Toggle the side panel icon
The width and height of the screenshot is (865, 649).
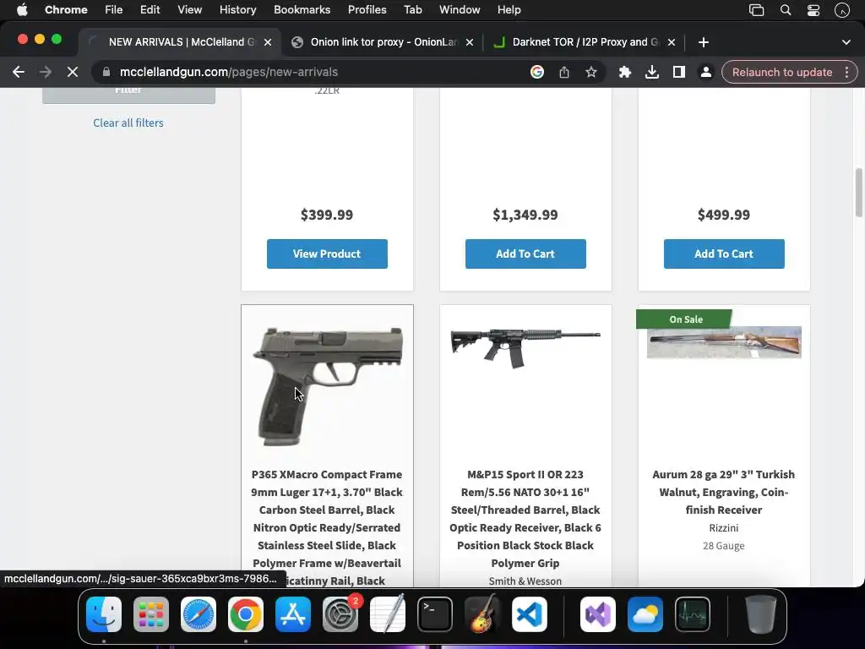point(678,73)
